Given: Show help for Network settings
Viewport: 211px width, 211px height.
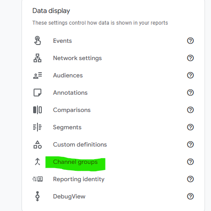Looking at the screenshot, I should point(190,58).
